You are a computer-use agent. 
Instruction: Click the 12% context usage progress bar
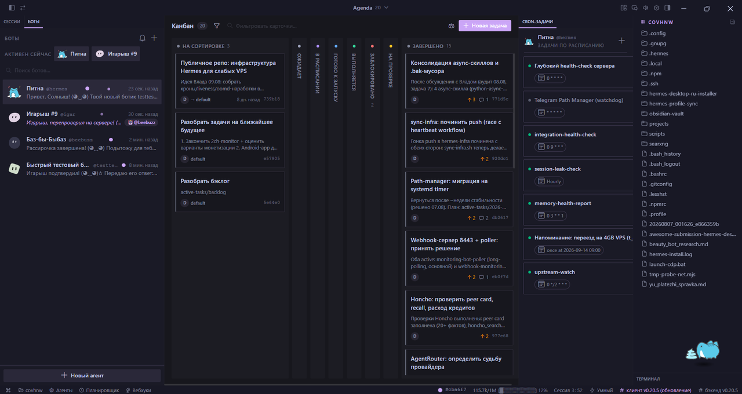(x=518, y=391)
